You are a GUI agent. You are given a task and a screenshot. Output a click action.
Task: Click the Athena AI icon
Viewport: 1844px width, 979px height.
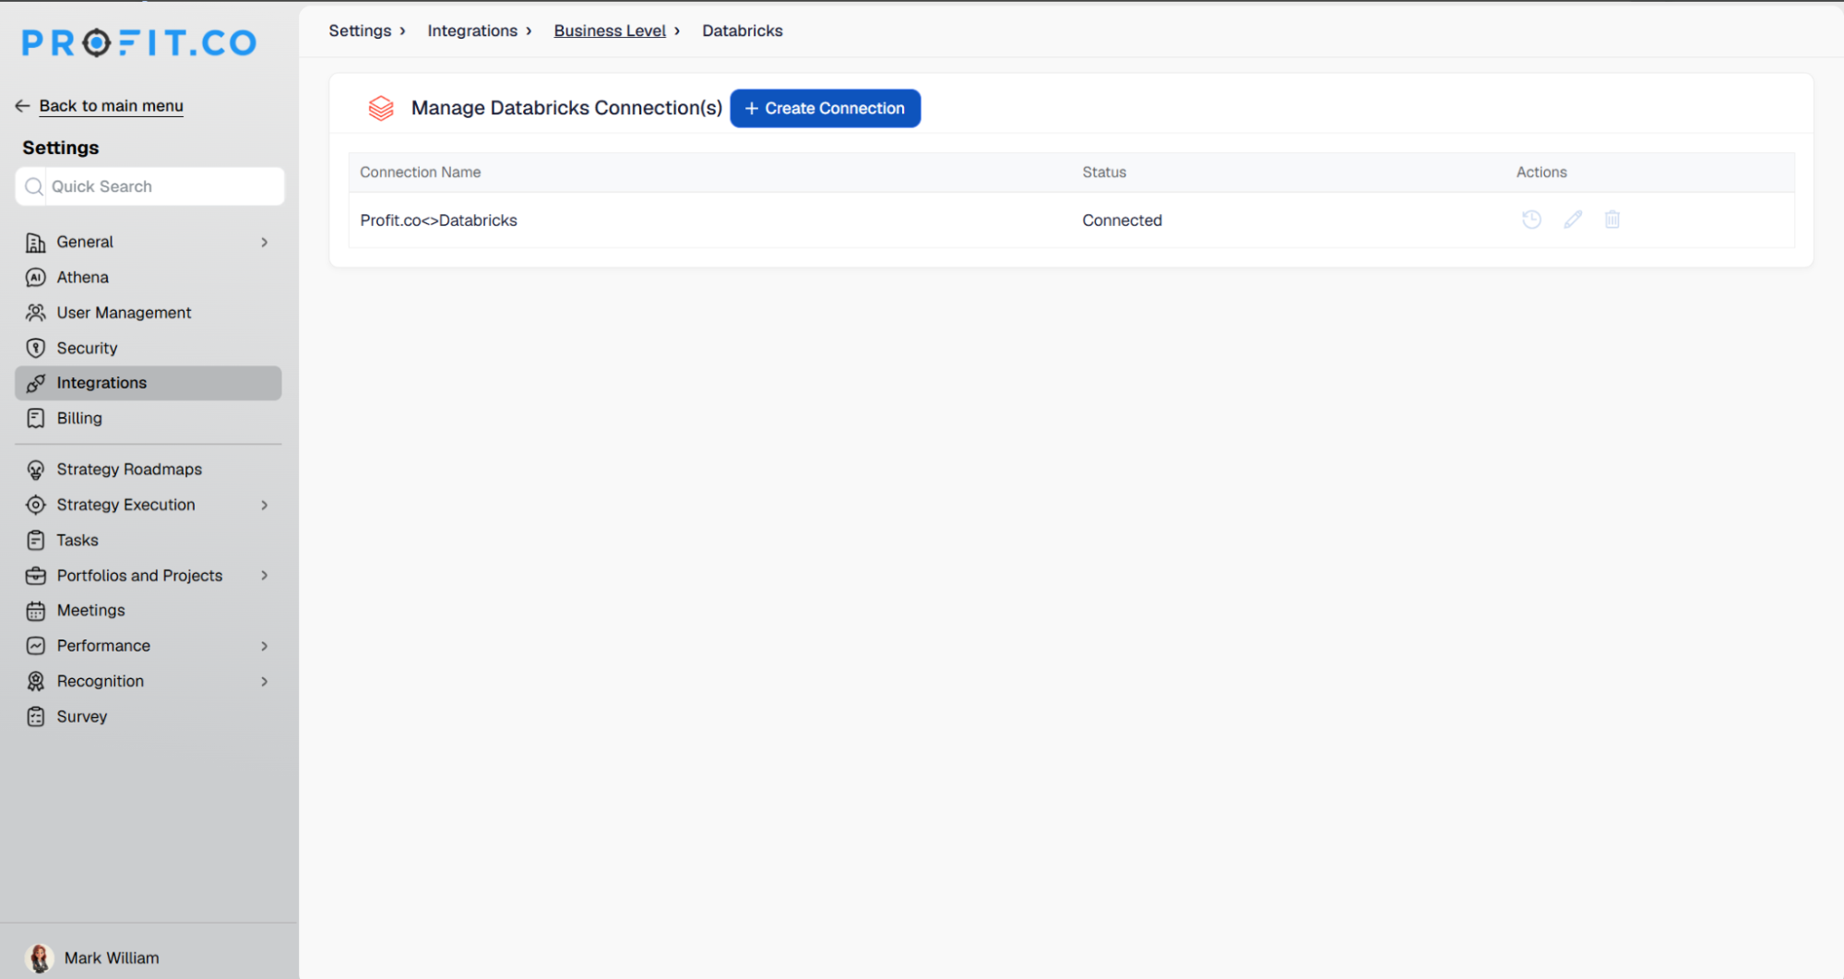pyautogui.click(x=36, y=277)
